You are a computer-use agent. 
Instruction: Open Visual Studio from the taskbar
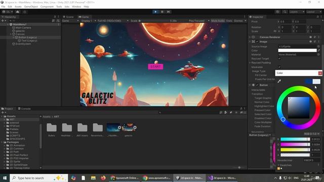tap(222, 178)
